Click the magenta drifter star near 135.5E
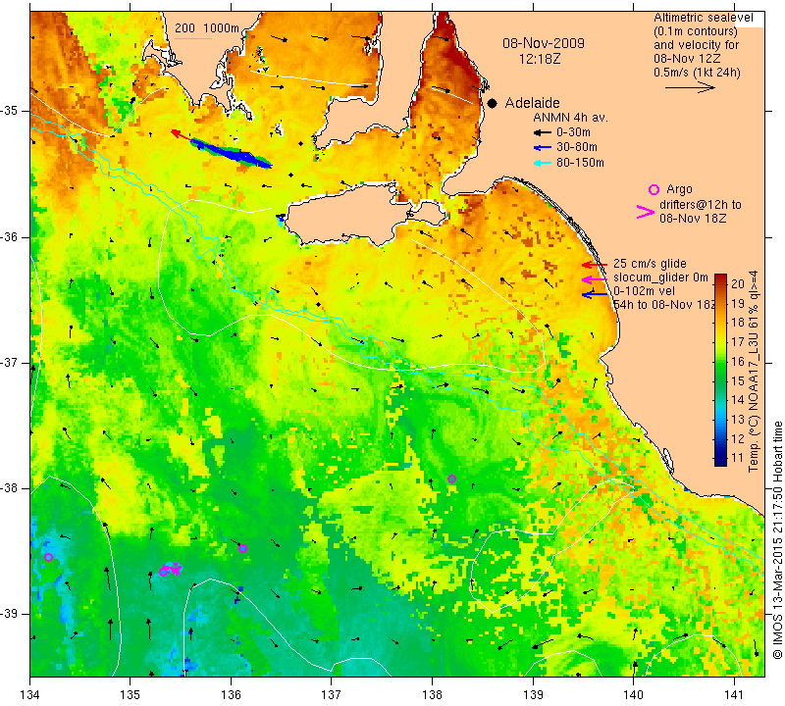785x706 pixels. pos(177,569)
